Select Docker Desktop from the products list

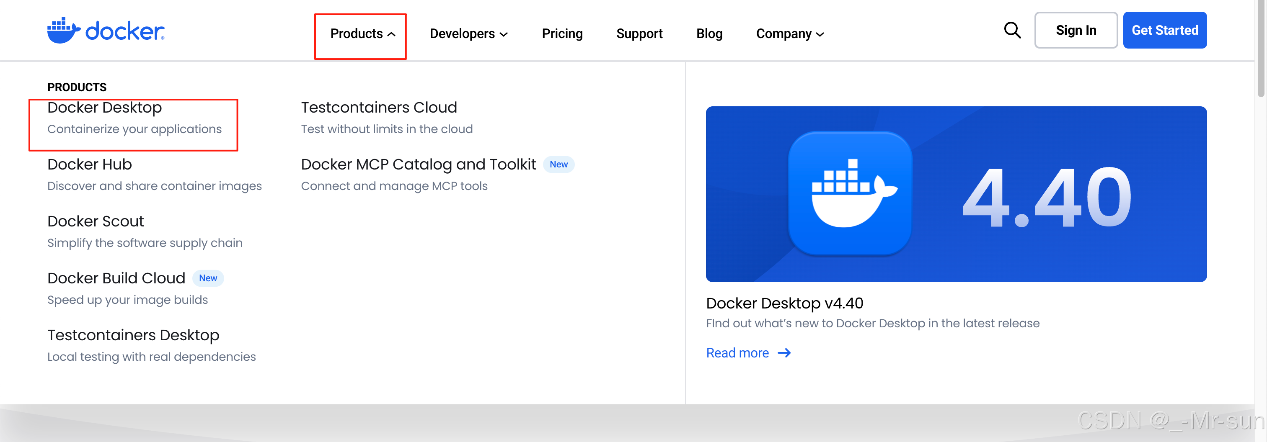pyautogui.click(x=105, y=108)
